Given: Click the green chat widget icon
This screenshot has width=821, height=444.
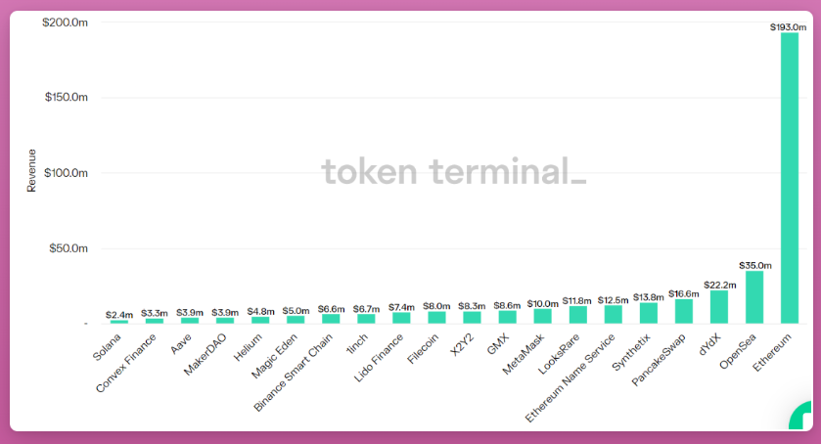Looking at the screenshot, I should click(x=801, y=416).
